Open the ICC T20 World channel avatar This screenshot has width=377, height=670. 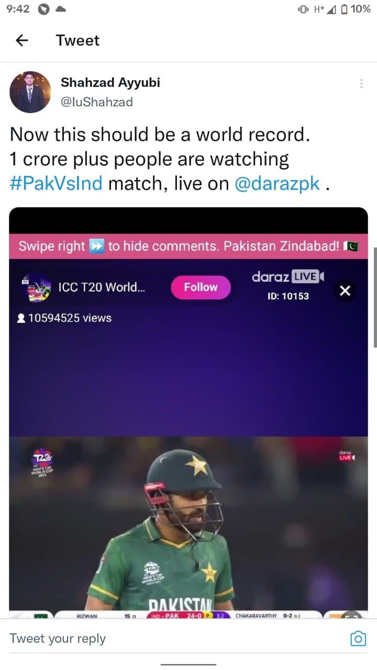point(36,287)
